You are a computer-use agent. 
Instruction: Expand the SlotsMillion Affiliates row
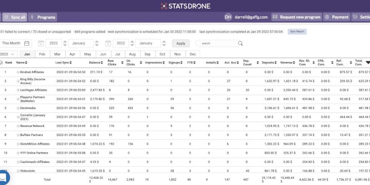pos(18,144)
